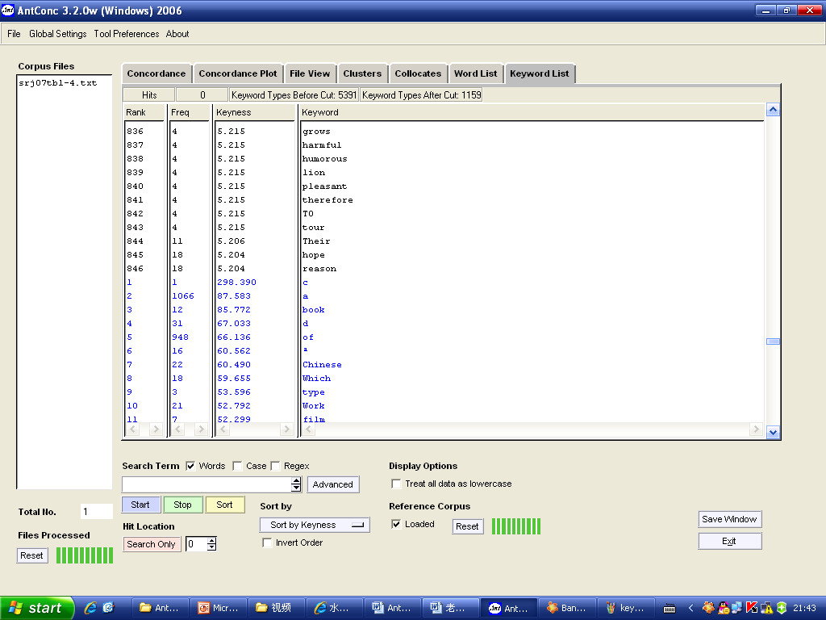This screenshot has width=826, height=620.
Task: Click Reset next to Reference Corpus Loaded
Action: click(467, 526)
